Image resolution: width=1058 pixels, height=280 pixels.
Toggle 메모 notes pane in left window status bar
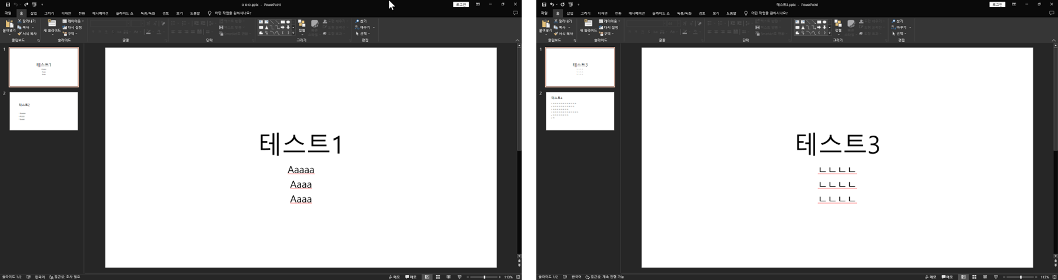(x=394, y=276)
